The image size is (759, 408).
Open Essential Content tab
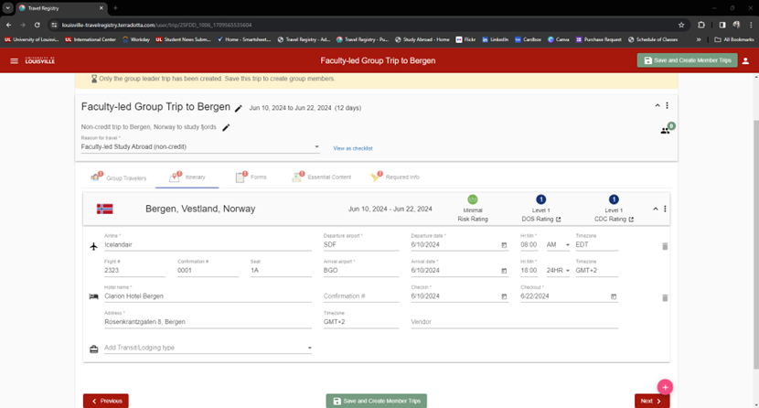point(322,177)
